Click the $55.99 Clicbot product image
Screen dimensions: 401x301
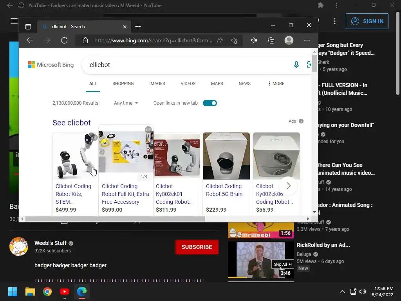click(x=276, y=156)
